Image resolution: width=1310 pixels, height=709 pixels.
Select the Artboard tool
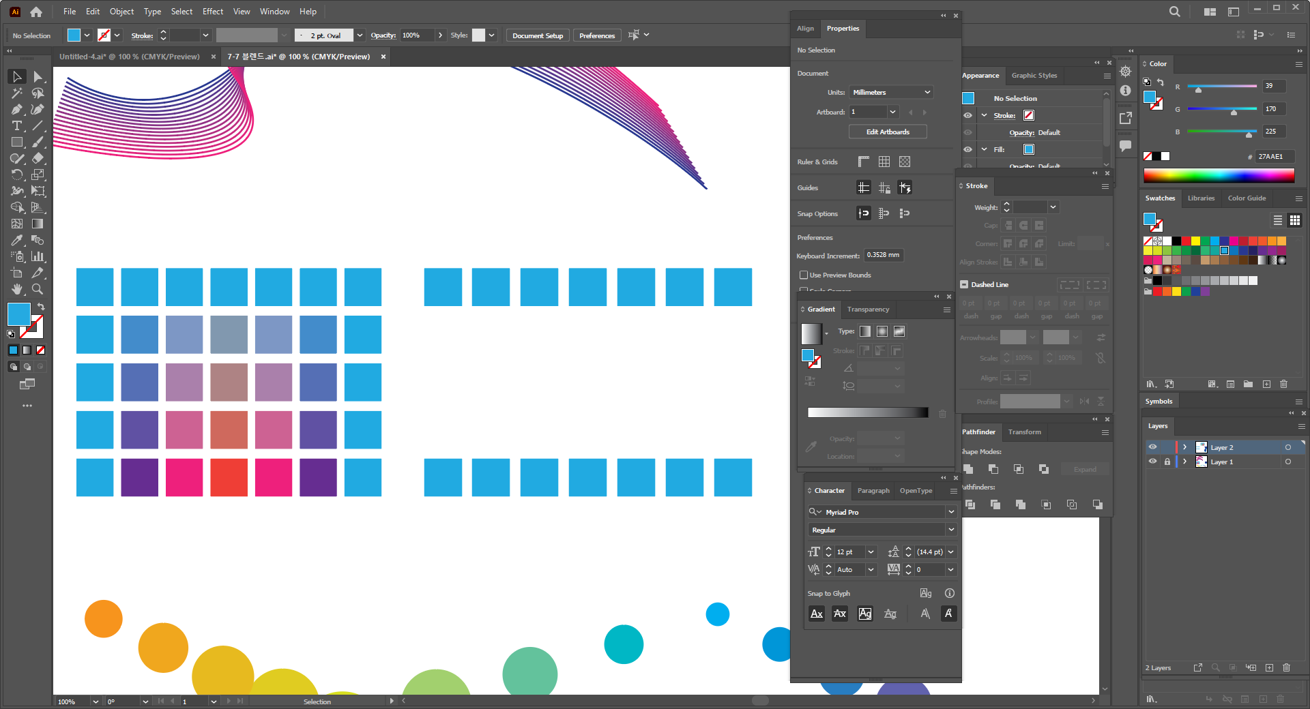(x=17, y=273)
